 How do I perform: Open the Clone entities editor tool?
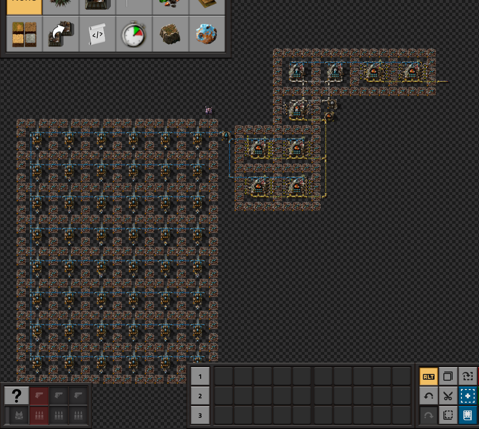61,34
